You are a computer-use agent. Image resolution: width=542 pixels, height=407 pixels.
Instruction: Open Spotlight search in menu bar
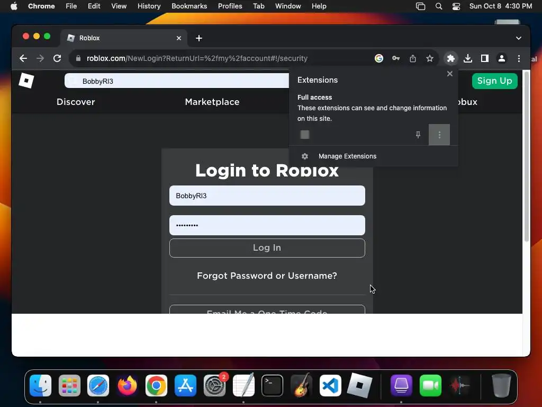tap(439, 6)
